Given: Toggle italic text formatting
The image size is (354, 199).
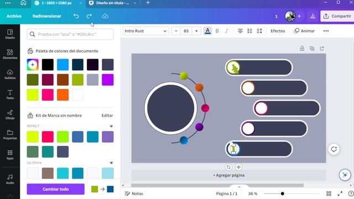Looking at the screenshot, I should pos(227,31).
